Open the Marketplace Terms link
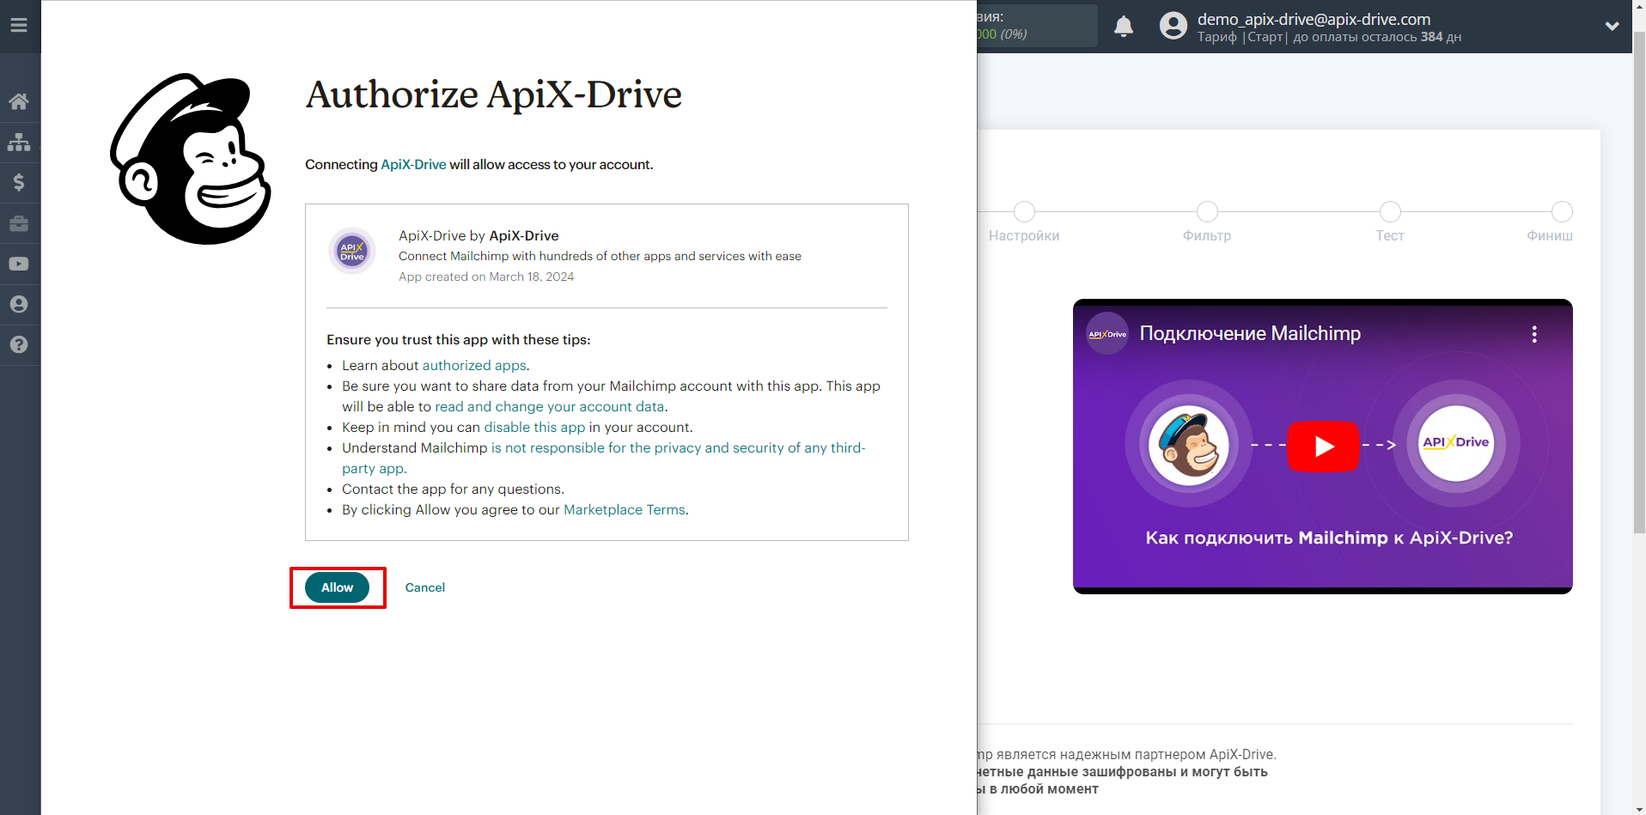1646x815 pixels. [x=625, y=509]
